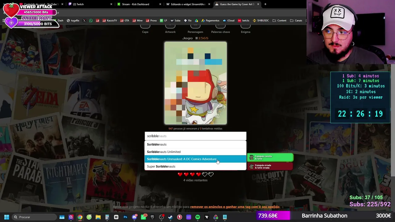The image size is (395, 222).
Task: Open Photoshop from the taskbar
Action: point(125,217)
